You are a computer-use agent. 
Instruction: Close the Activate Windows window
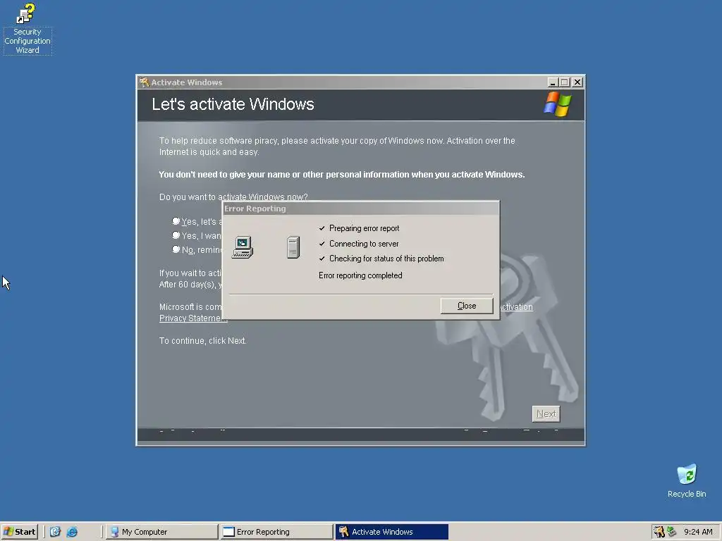click(x=577, y=82)
